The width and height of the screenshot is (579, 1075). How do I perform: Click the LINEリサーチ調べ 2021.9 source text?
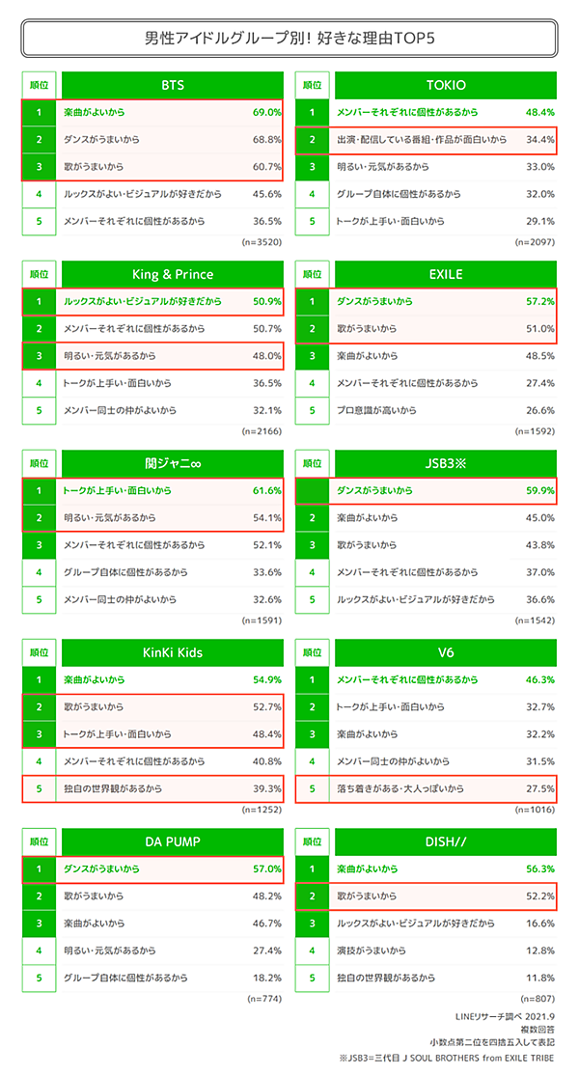[x=504, y=1016]
